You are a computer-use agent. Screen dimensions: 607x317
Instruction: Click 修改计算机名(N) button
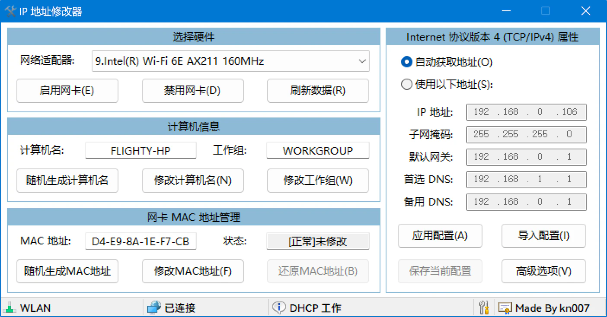coord(193,181)
